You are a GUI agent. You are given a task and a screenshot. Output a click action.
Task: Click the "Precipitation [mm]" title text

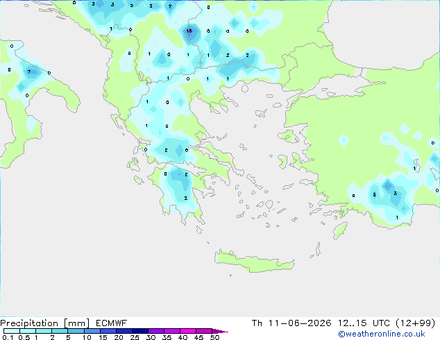point(45,323)
